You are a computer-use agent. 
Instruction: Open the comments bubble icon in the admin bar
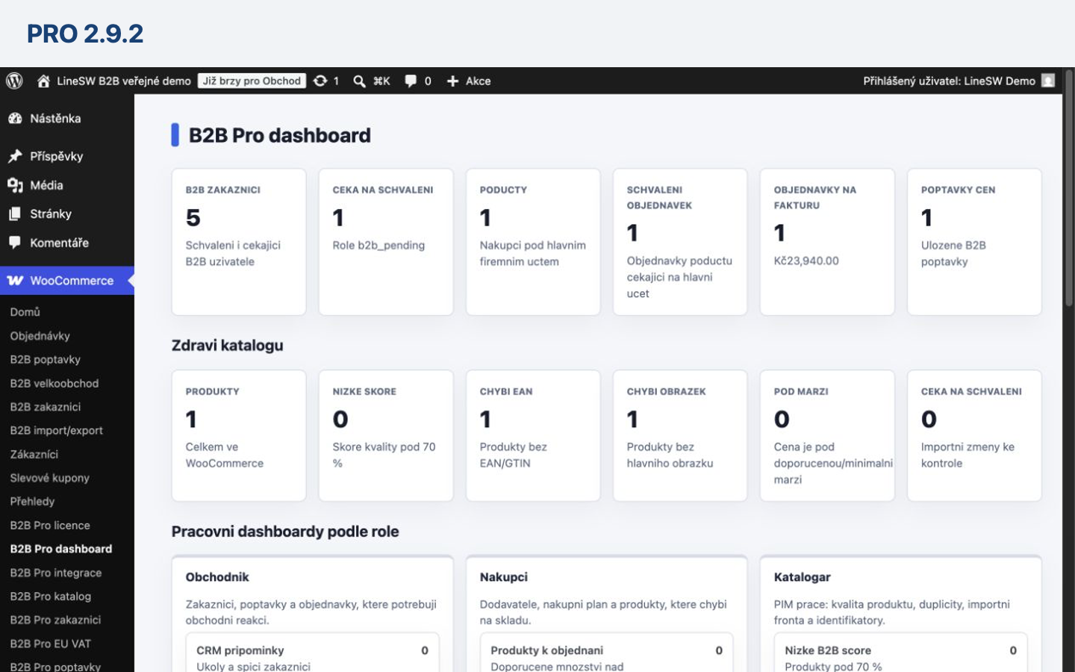(x=411, y=81)
